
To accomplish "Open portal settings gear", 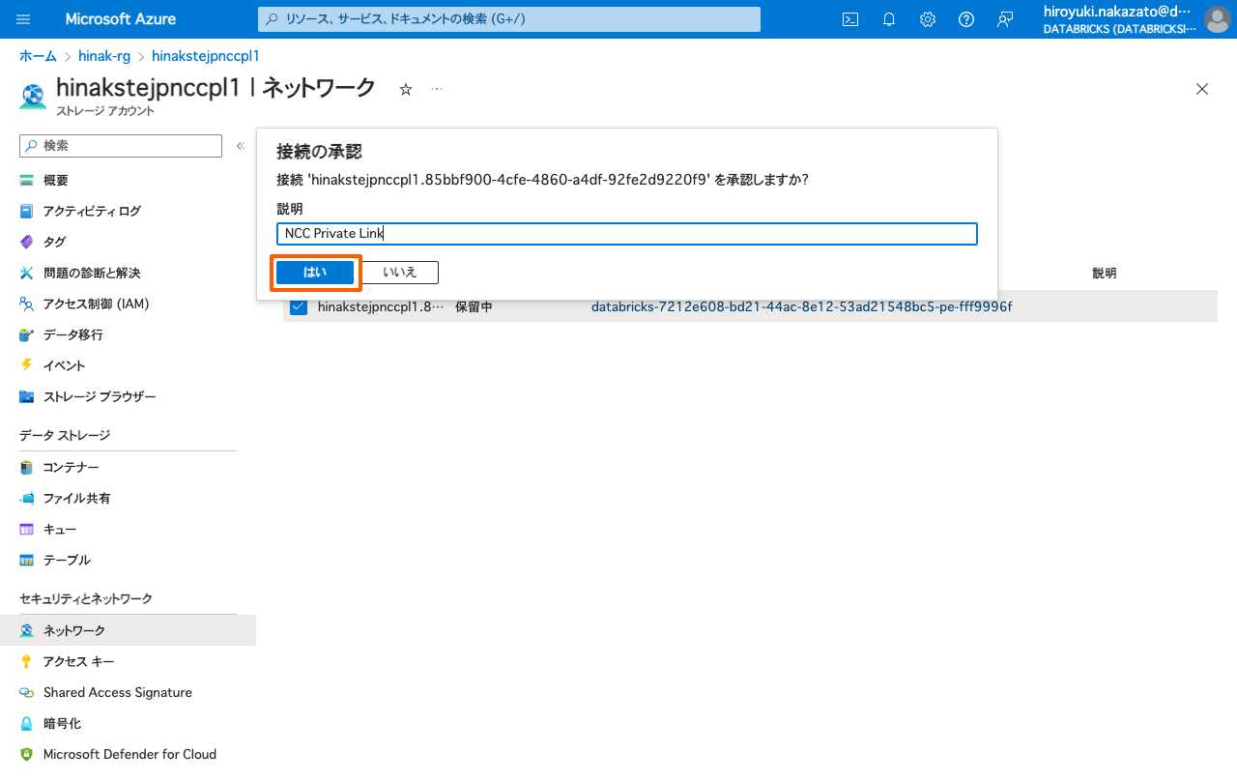I will coord(928,19).
